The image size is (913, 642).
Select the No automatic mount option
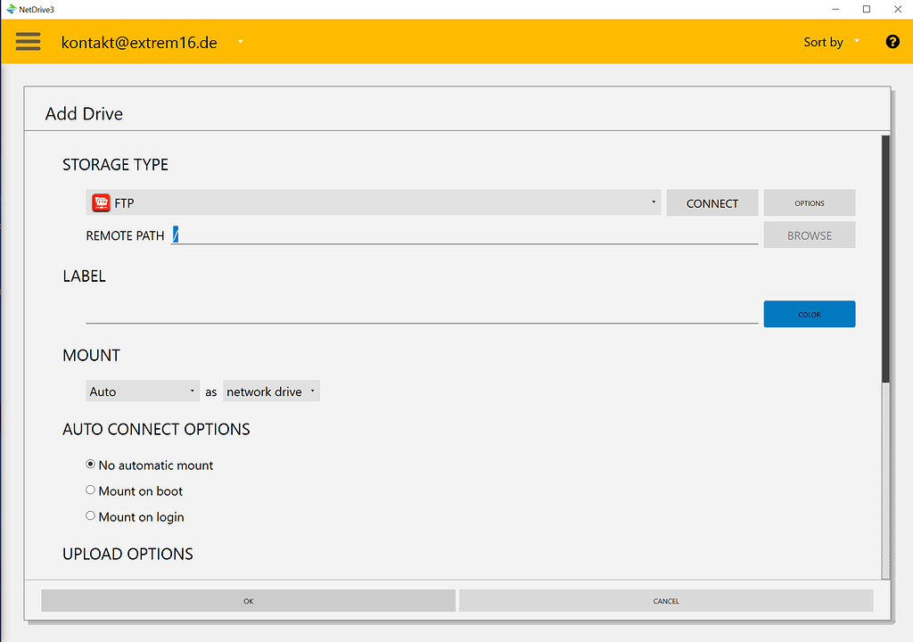click(90, 464)
